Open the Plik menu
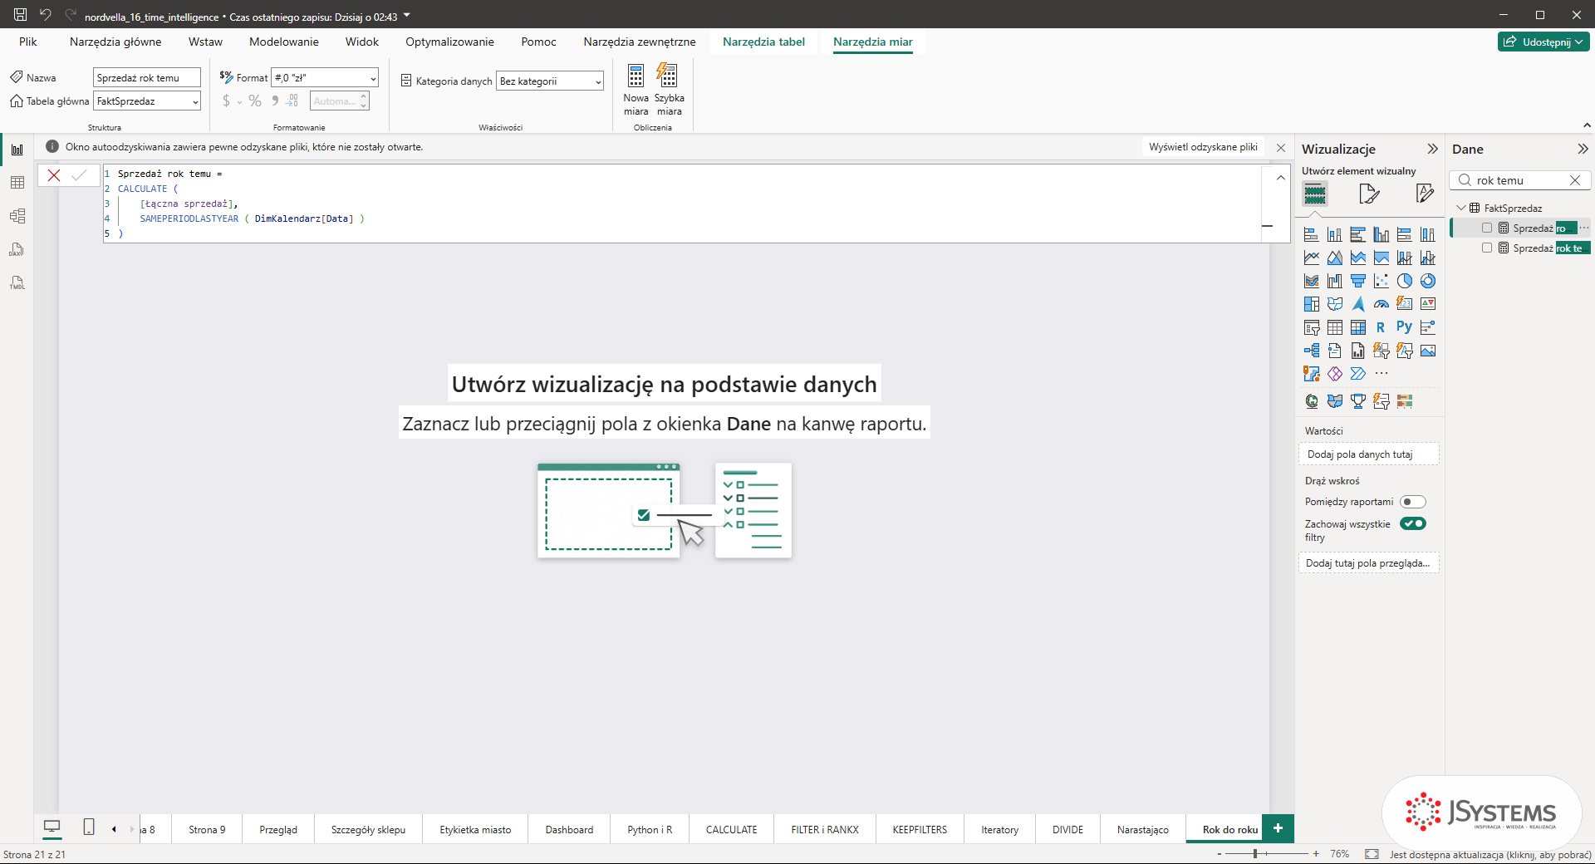Viewport: 1595px width, 864px height. pyautogui.click(x=28, y=42)
